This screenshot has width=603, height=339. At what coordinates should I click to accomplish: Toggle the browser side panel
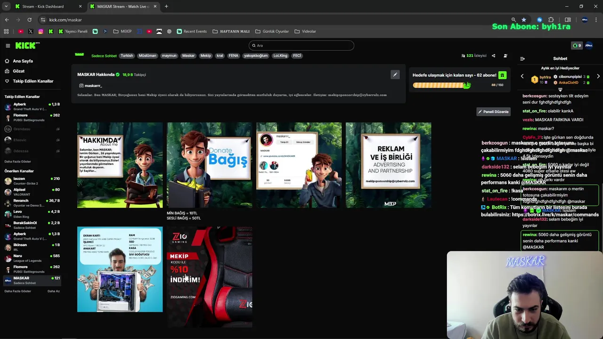click(x=568, y=20)
